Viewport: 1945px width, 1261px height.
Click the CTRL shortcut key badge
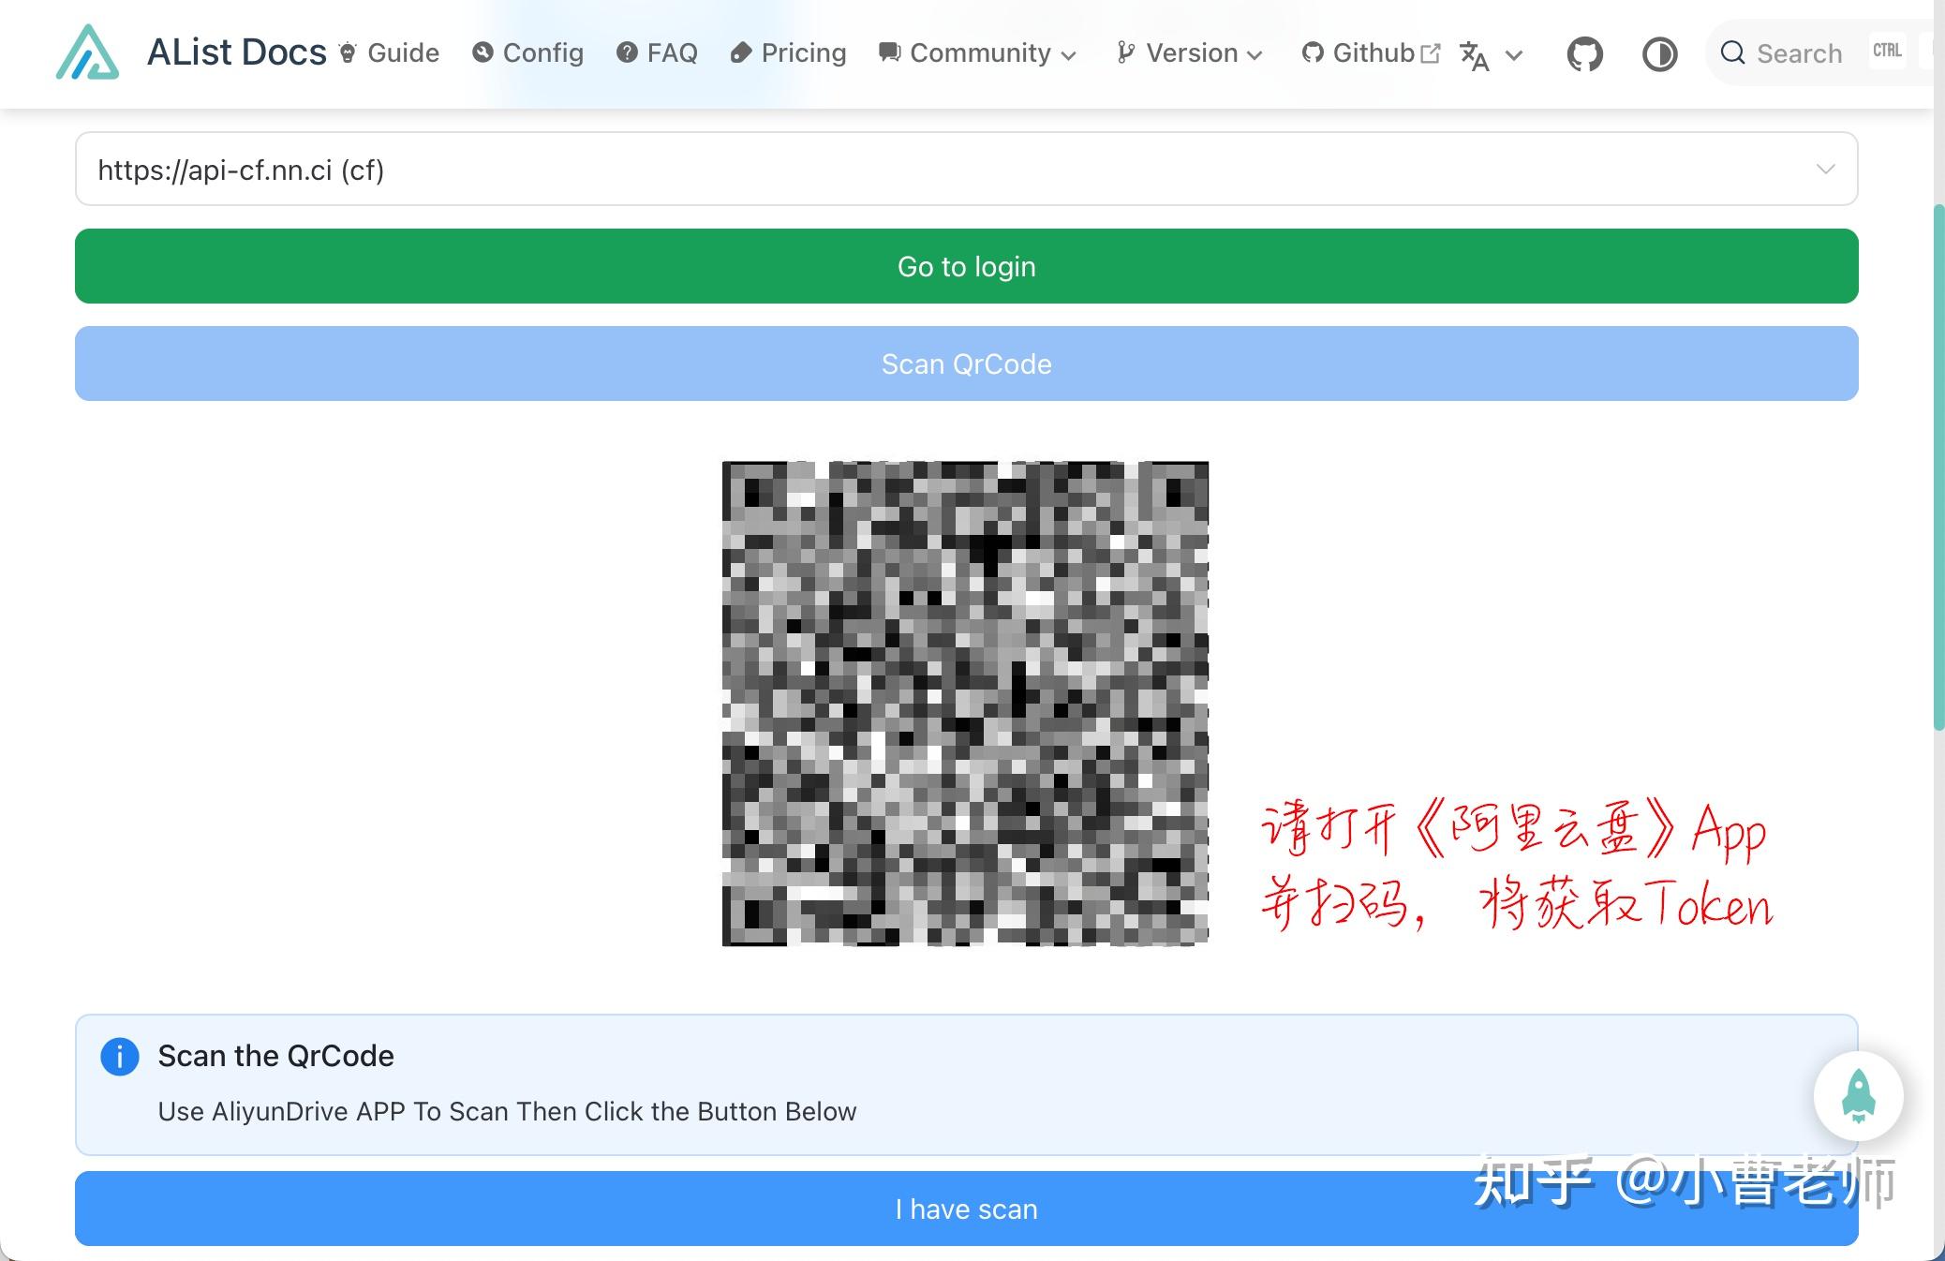(x=1887, y=51)
